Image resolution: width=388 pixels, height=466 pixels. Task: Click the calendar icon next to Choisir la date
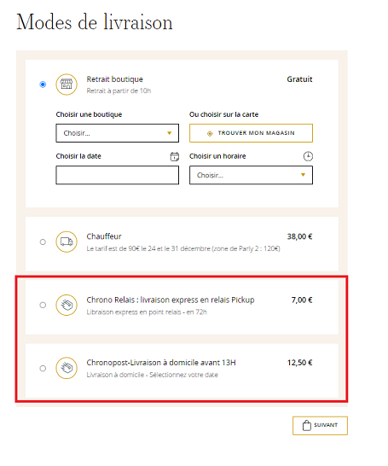tap(175, 156)
